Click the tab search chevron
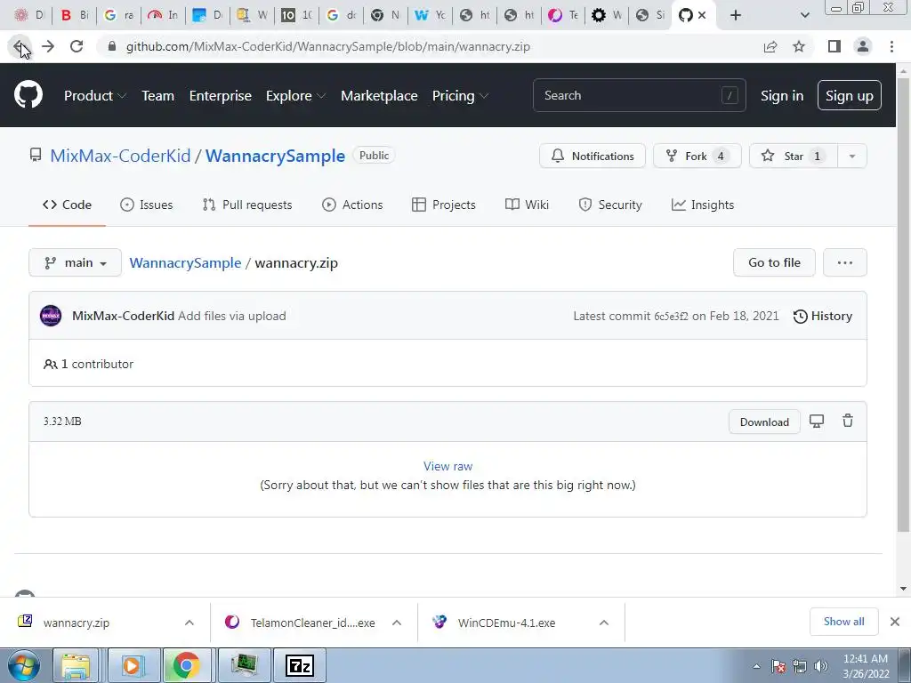 (x=804, y=15)
